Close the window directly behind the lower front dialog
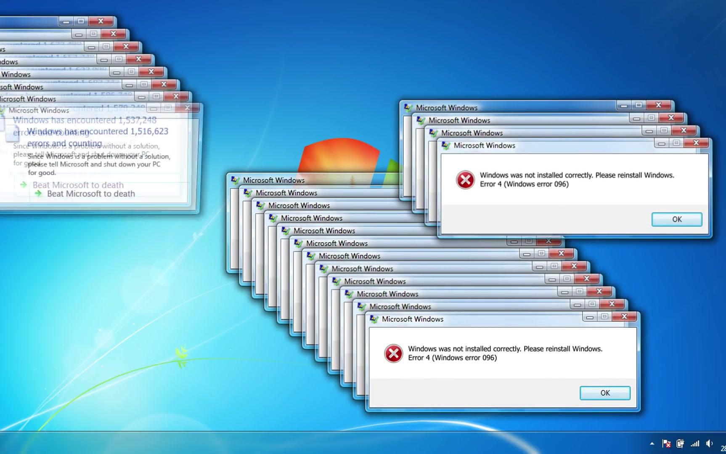The image size is (726, 454). (x=612, y=304)
